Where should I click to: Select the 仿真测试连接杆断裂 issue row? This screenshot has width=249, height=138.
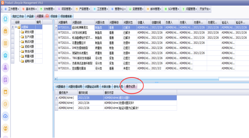tap(152, 63)
